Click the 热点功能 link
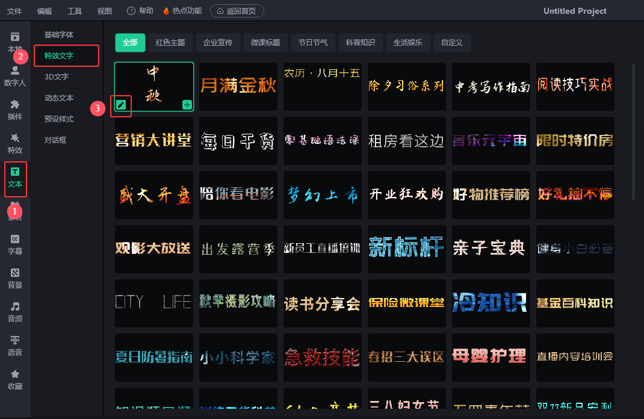Image resolution: width=644 pixels, height=419 pixels. coord(183,11)
